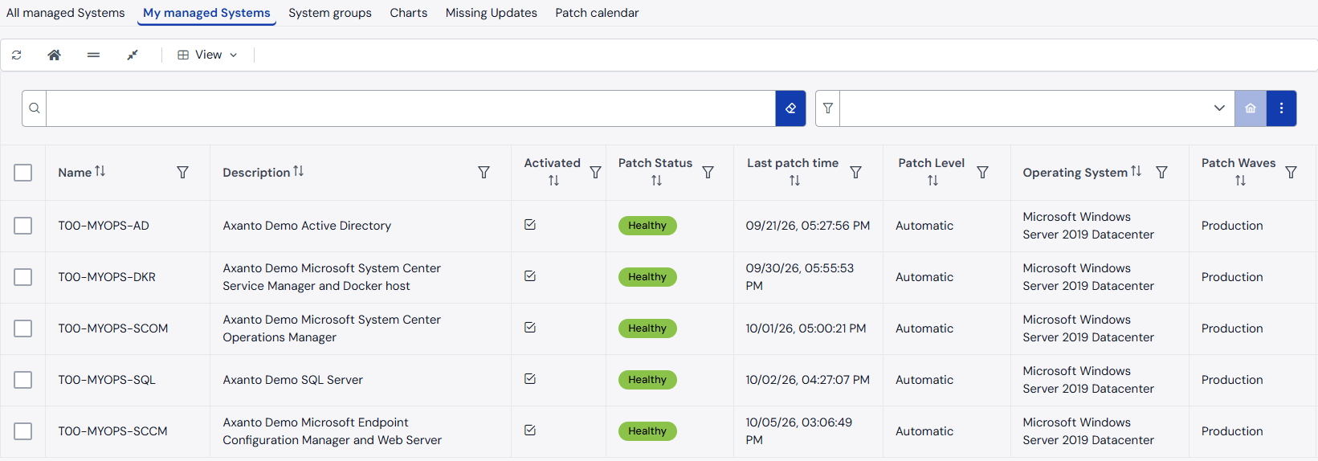Open the Operating System column filter

[1161, 173]
